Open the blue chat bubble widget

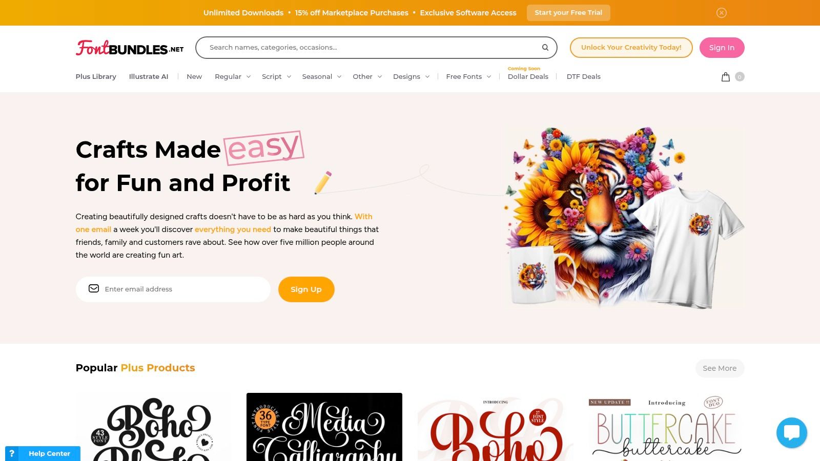click(792, 433)
